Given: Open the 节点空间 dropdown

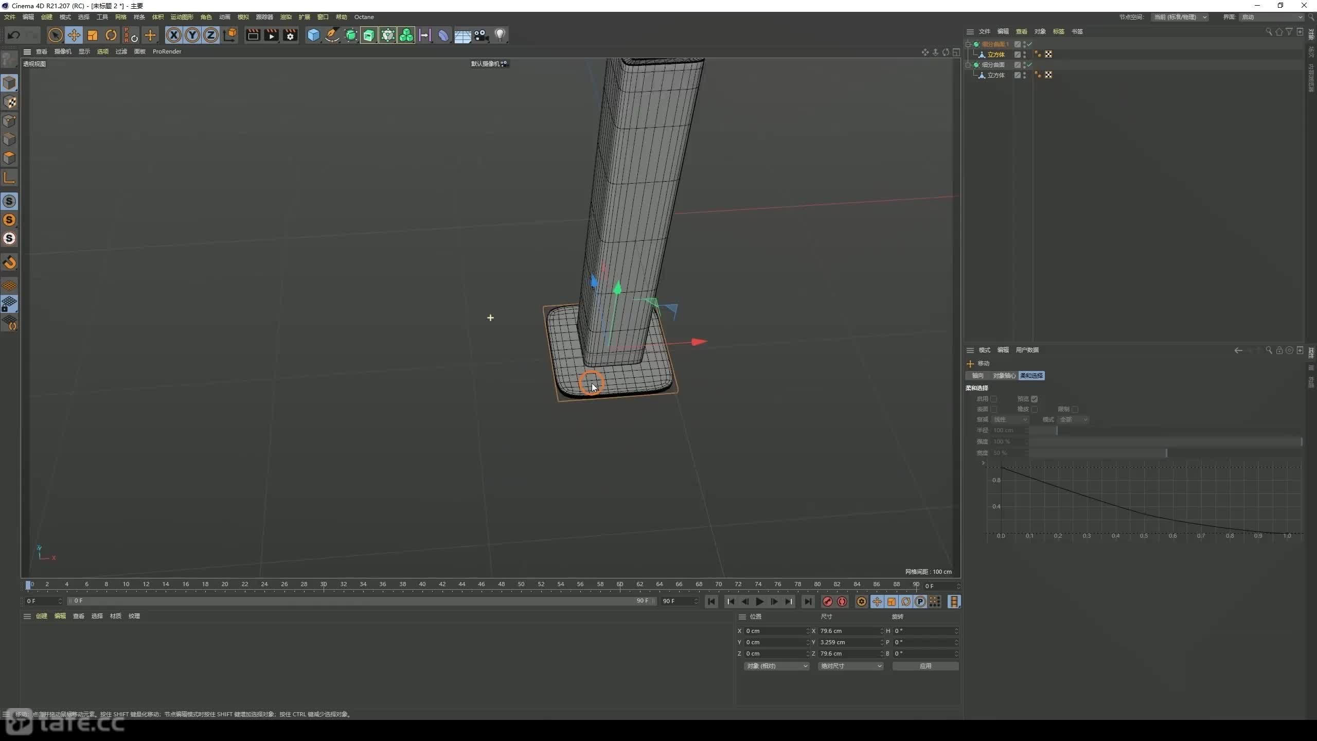Looking at the screenshot, I should (1179, 17).
